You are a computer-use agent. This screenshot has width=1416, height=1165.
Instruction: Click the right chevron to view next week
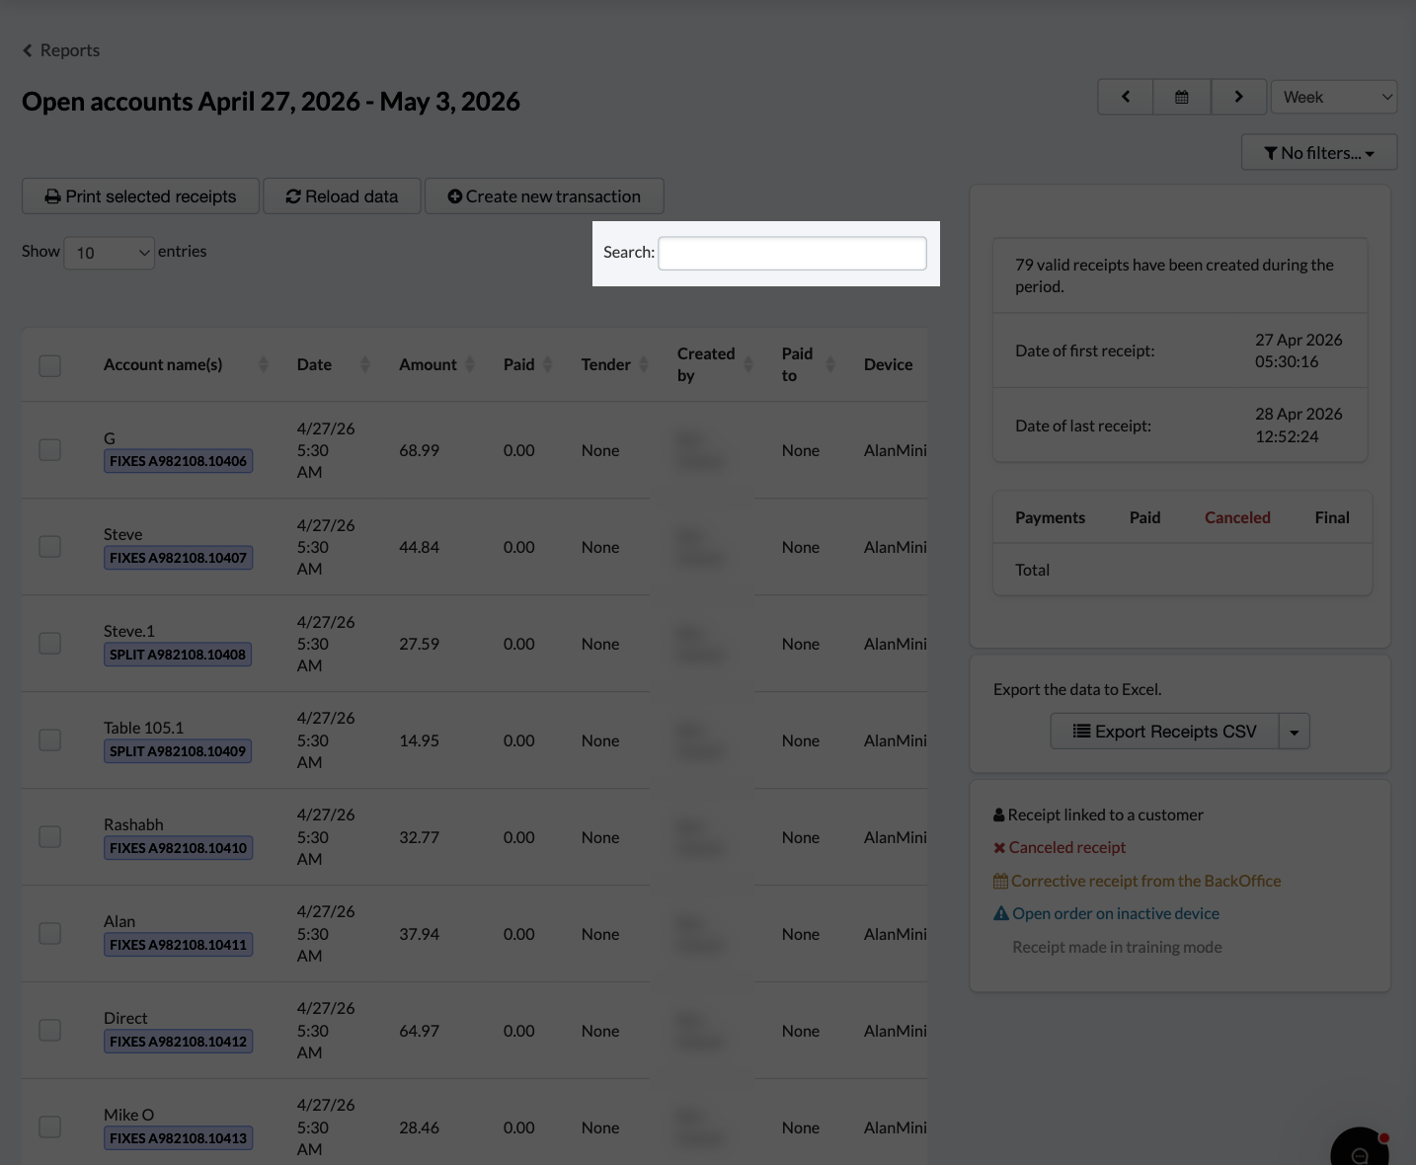[x=1238, y=96]
